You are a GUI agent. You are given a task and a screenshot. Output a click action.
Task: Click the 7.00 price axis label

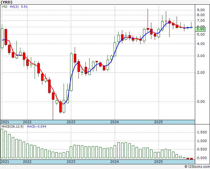coord(201,21)
